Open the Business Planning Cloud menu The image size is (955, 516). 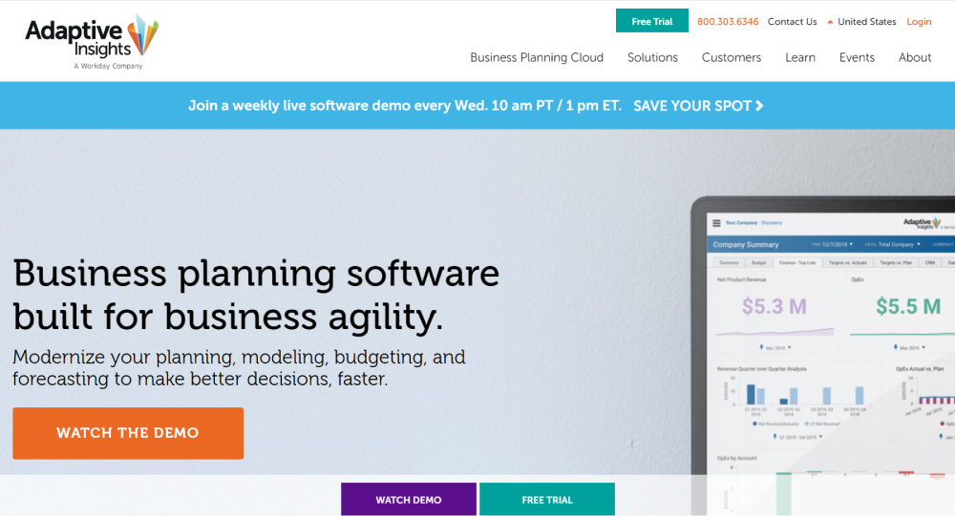point(537,57)
